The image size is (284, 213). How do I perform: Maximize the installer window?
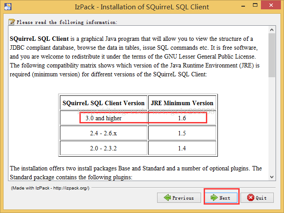(x=255, y=5)
